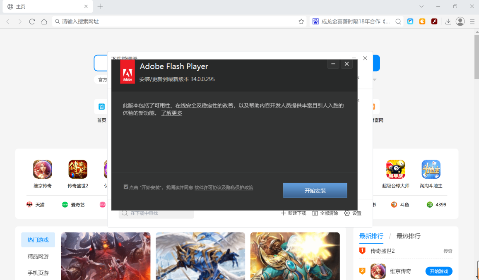This screenshot has height=280, width=479.
Task: Open the 爱奇艺 site link
Action: 73,205
